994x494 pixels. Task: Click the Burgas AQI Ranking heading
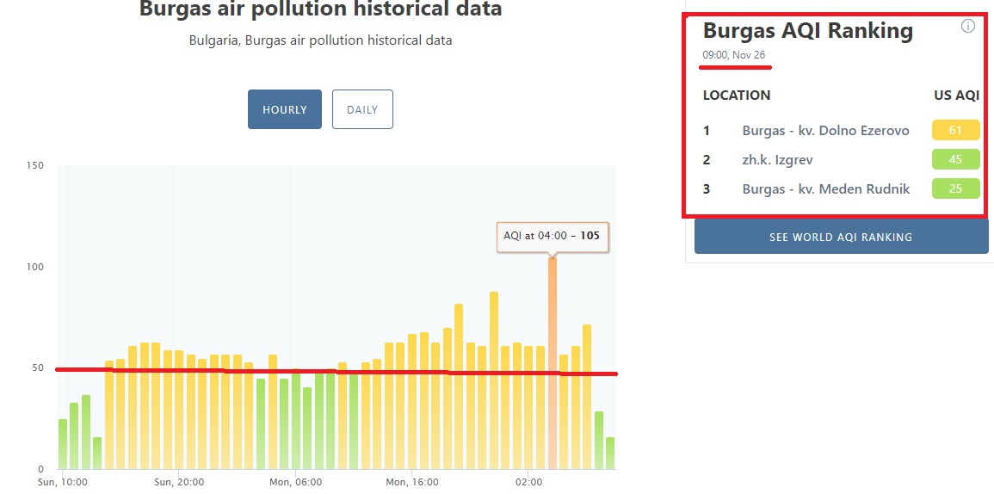pyautogui.click(x=808, y=30)
